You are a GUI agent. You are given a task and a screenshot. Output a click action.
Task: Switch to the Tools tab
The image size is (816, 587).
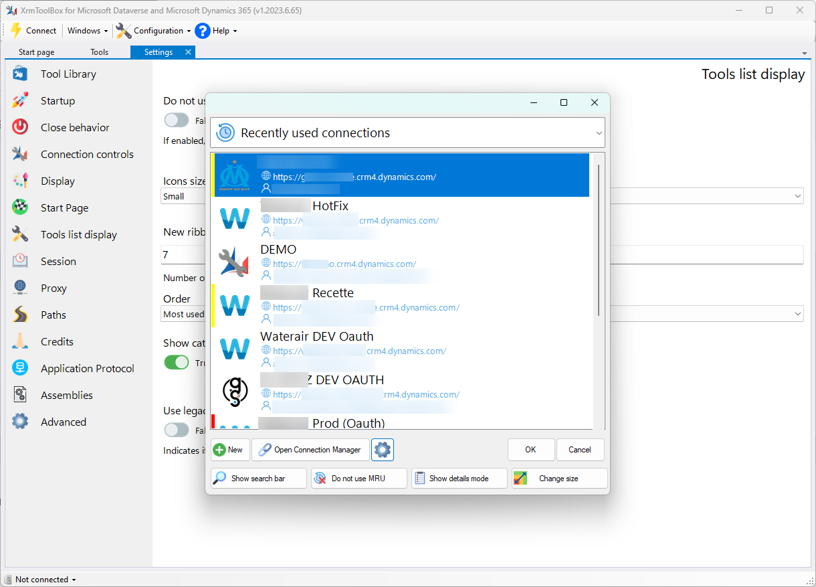click(x=100, y=52)
